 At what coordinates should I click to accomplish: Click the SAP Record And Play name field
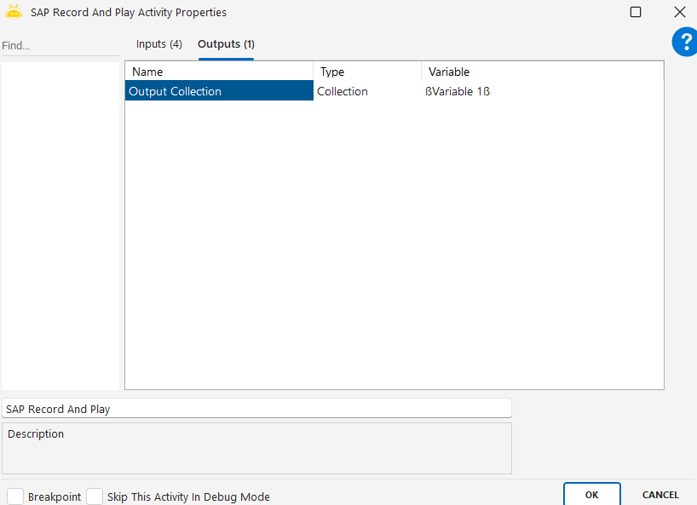[x=256, y=409]
